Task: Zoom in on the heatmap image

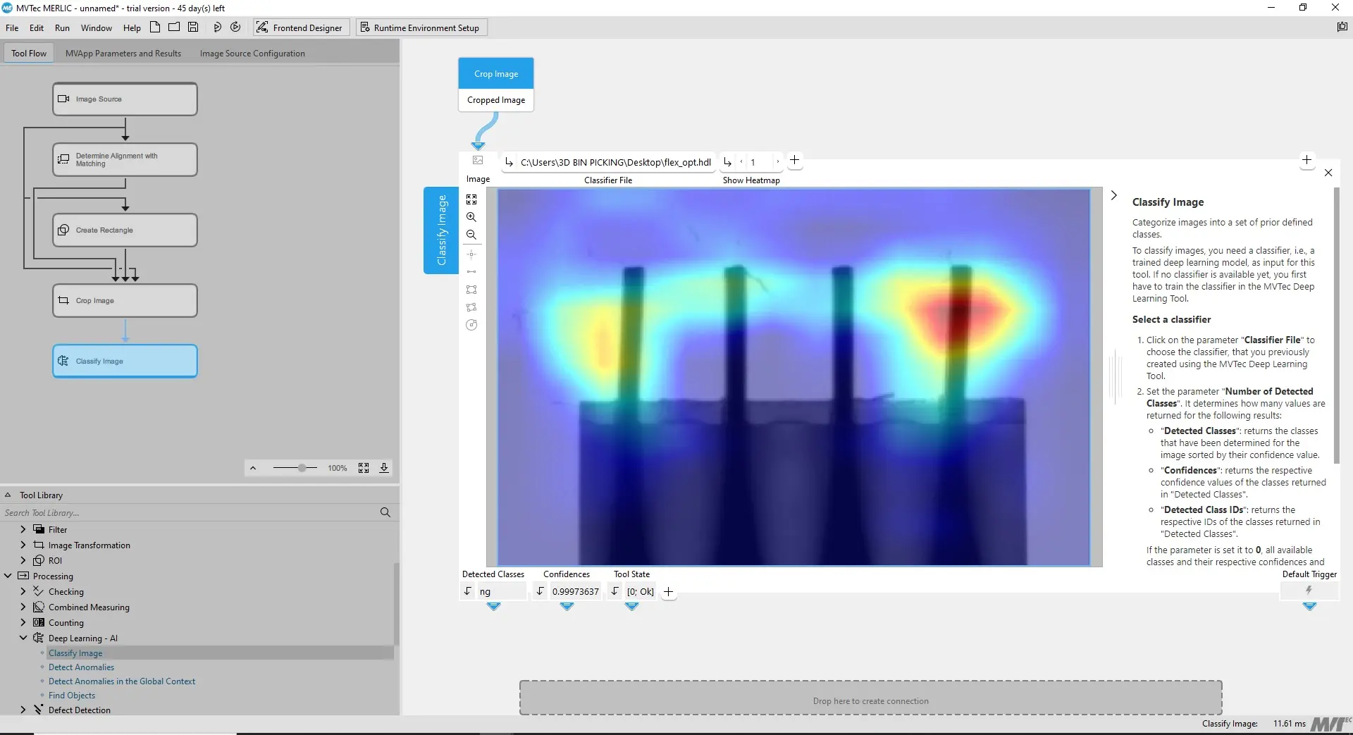Action: tap(471, 217)
